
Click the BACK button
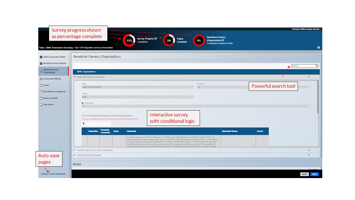[305, 174]
